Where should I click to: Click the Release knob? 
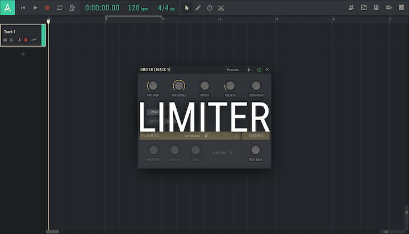click(230, 85)
